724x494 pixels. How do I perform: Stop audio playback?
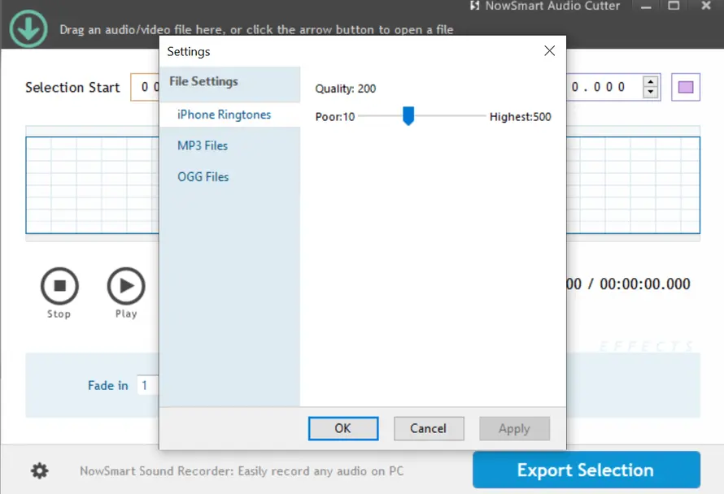point(59,287)
